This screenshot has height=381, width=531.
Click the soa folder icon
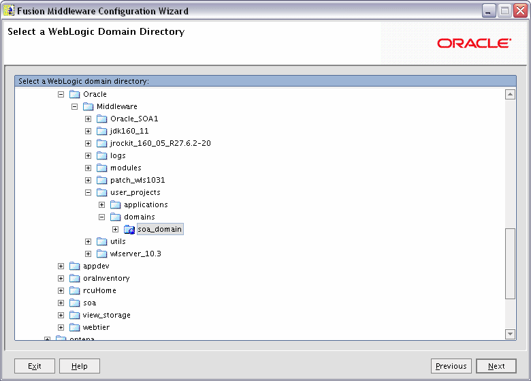[74, 303]
